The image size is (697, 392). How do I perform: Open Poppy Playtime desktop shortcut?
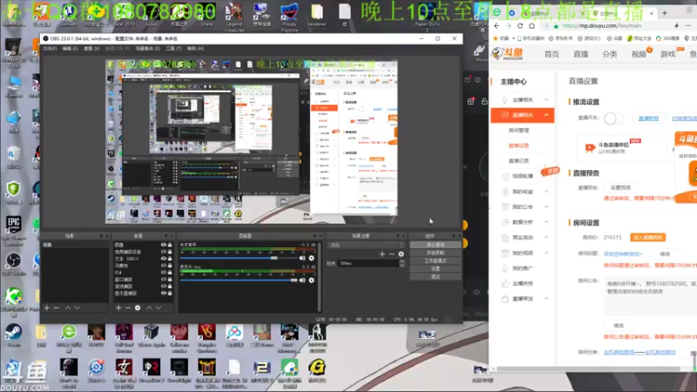click(289, 17)
